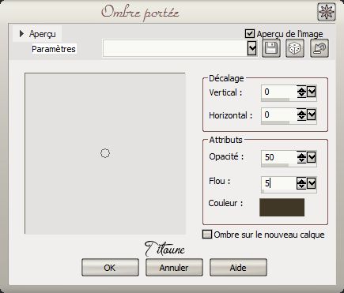
Task: Enable Ombre sur le nouveau calque checkbox
Action: 207,235
